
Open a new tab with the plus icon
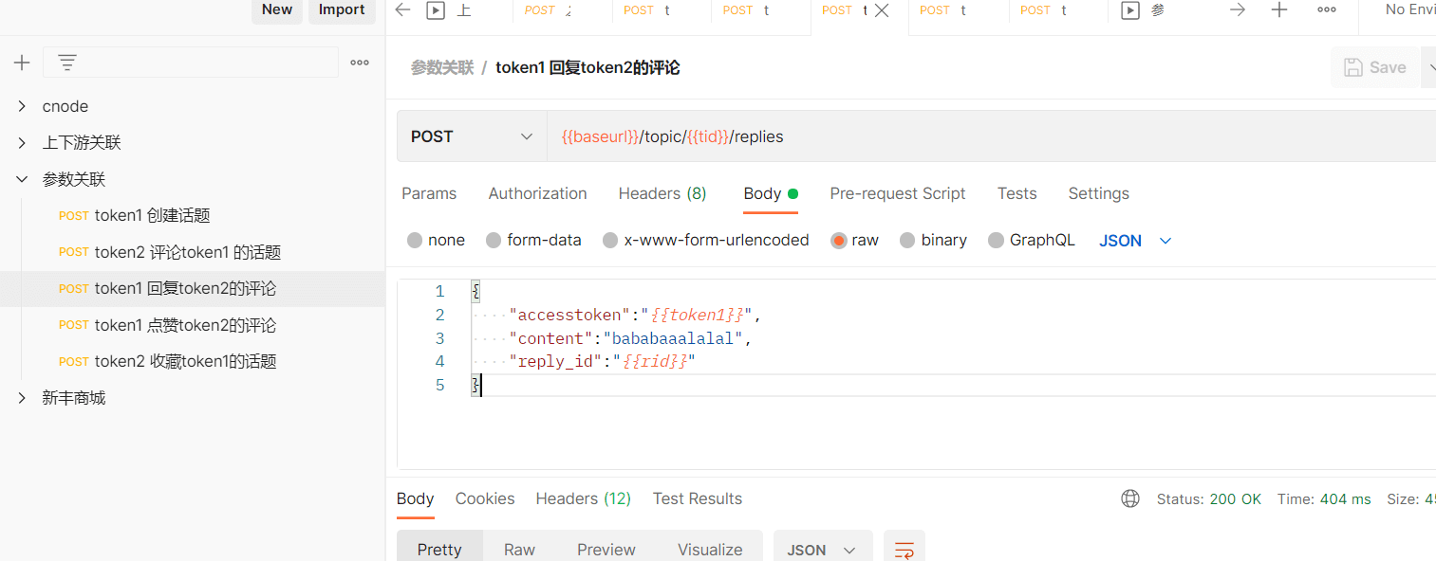click(x=1279, y=10)
